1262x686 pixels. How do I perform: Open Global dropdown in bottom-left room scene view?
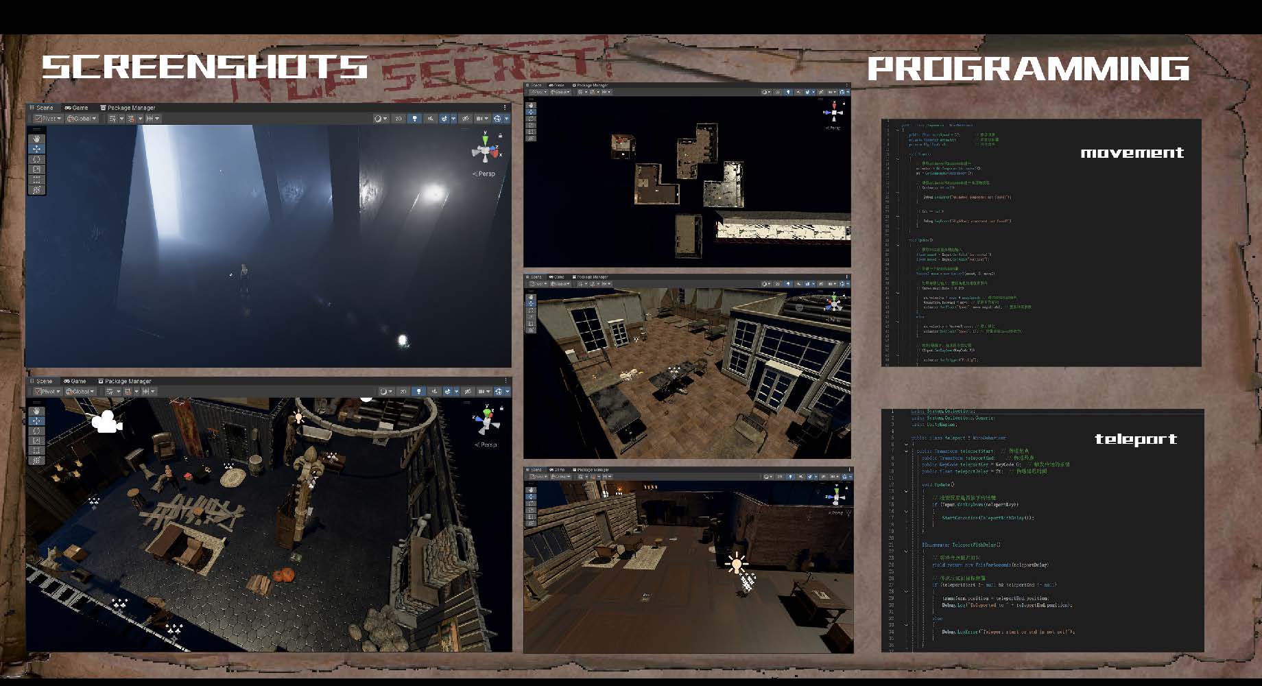point(81,392)
